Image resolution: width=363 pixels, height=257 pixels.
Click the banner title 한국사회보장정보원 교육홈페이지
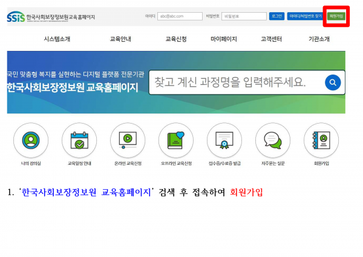pyautogui.click(x=73, y=88)
